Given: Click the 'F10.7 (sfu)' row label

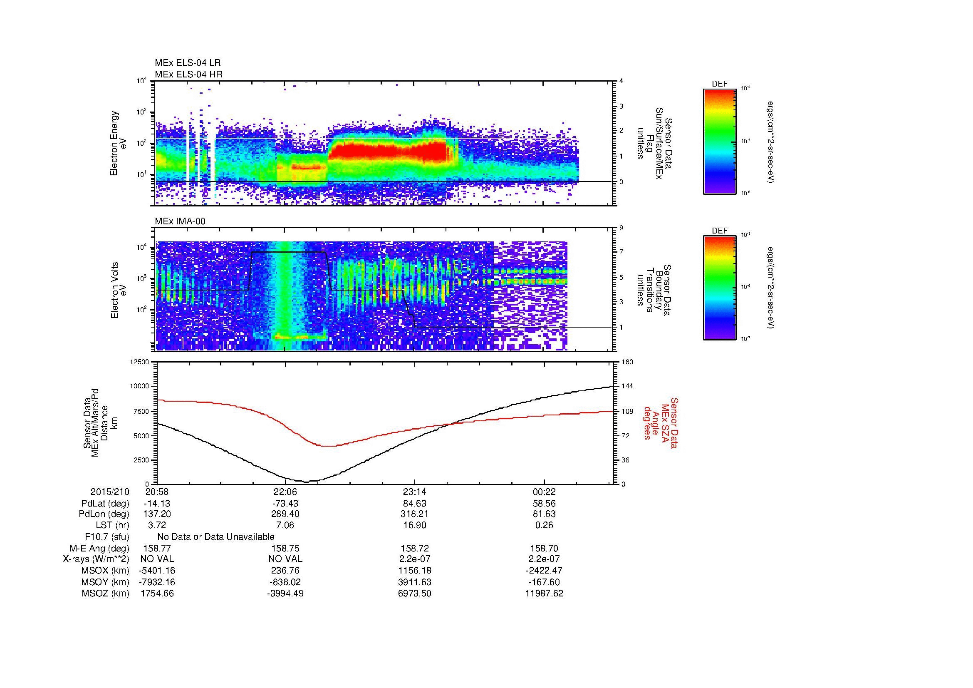Looking at the screenshot, I should coord(107,537).
